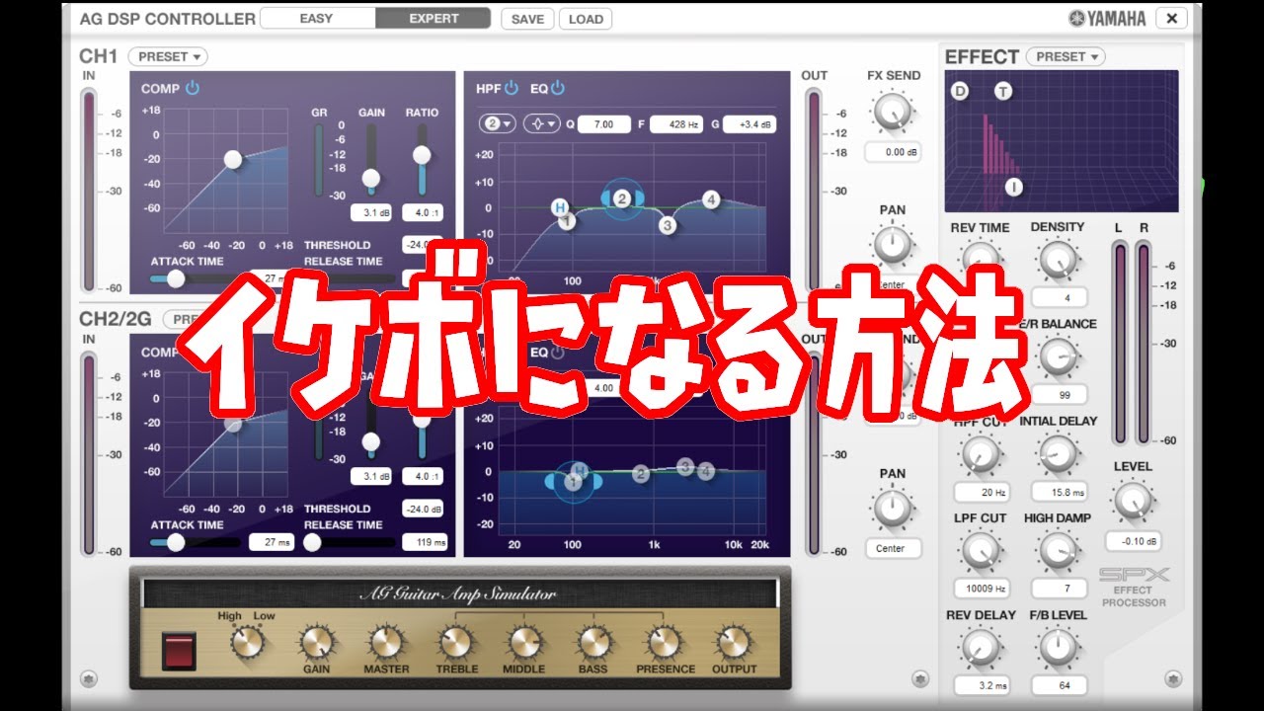Click the amp simulator High/Low knob
This screenshot has width=1264, height=711.
coord(247,642)
